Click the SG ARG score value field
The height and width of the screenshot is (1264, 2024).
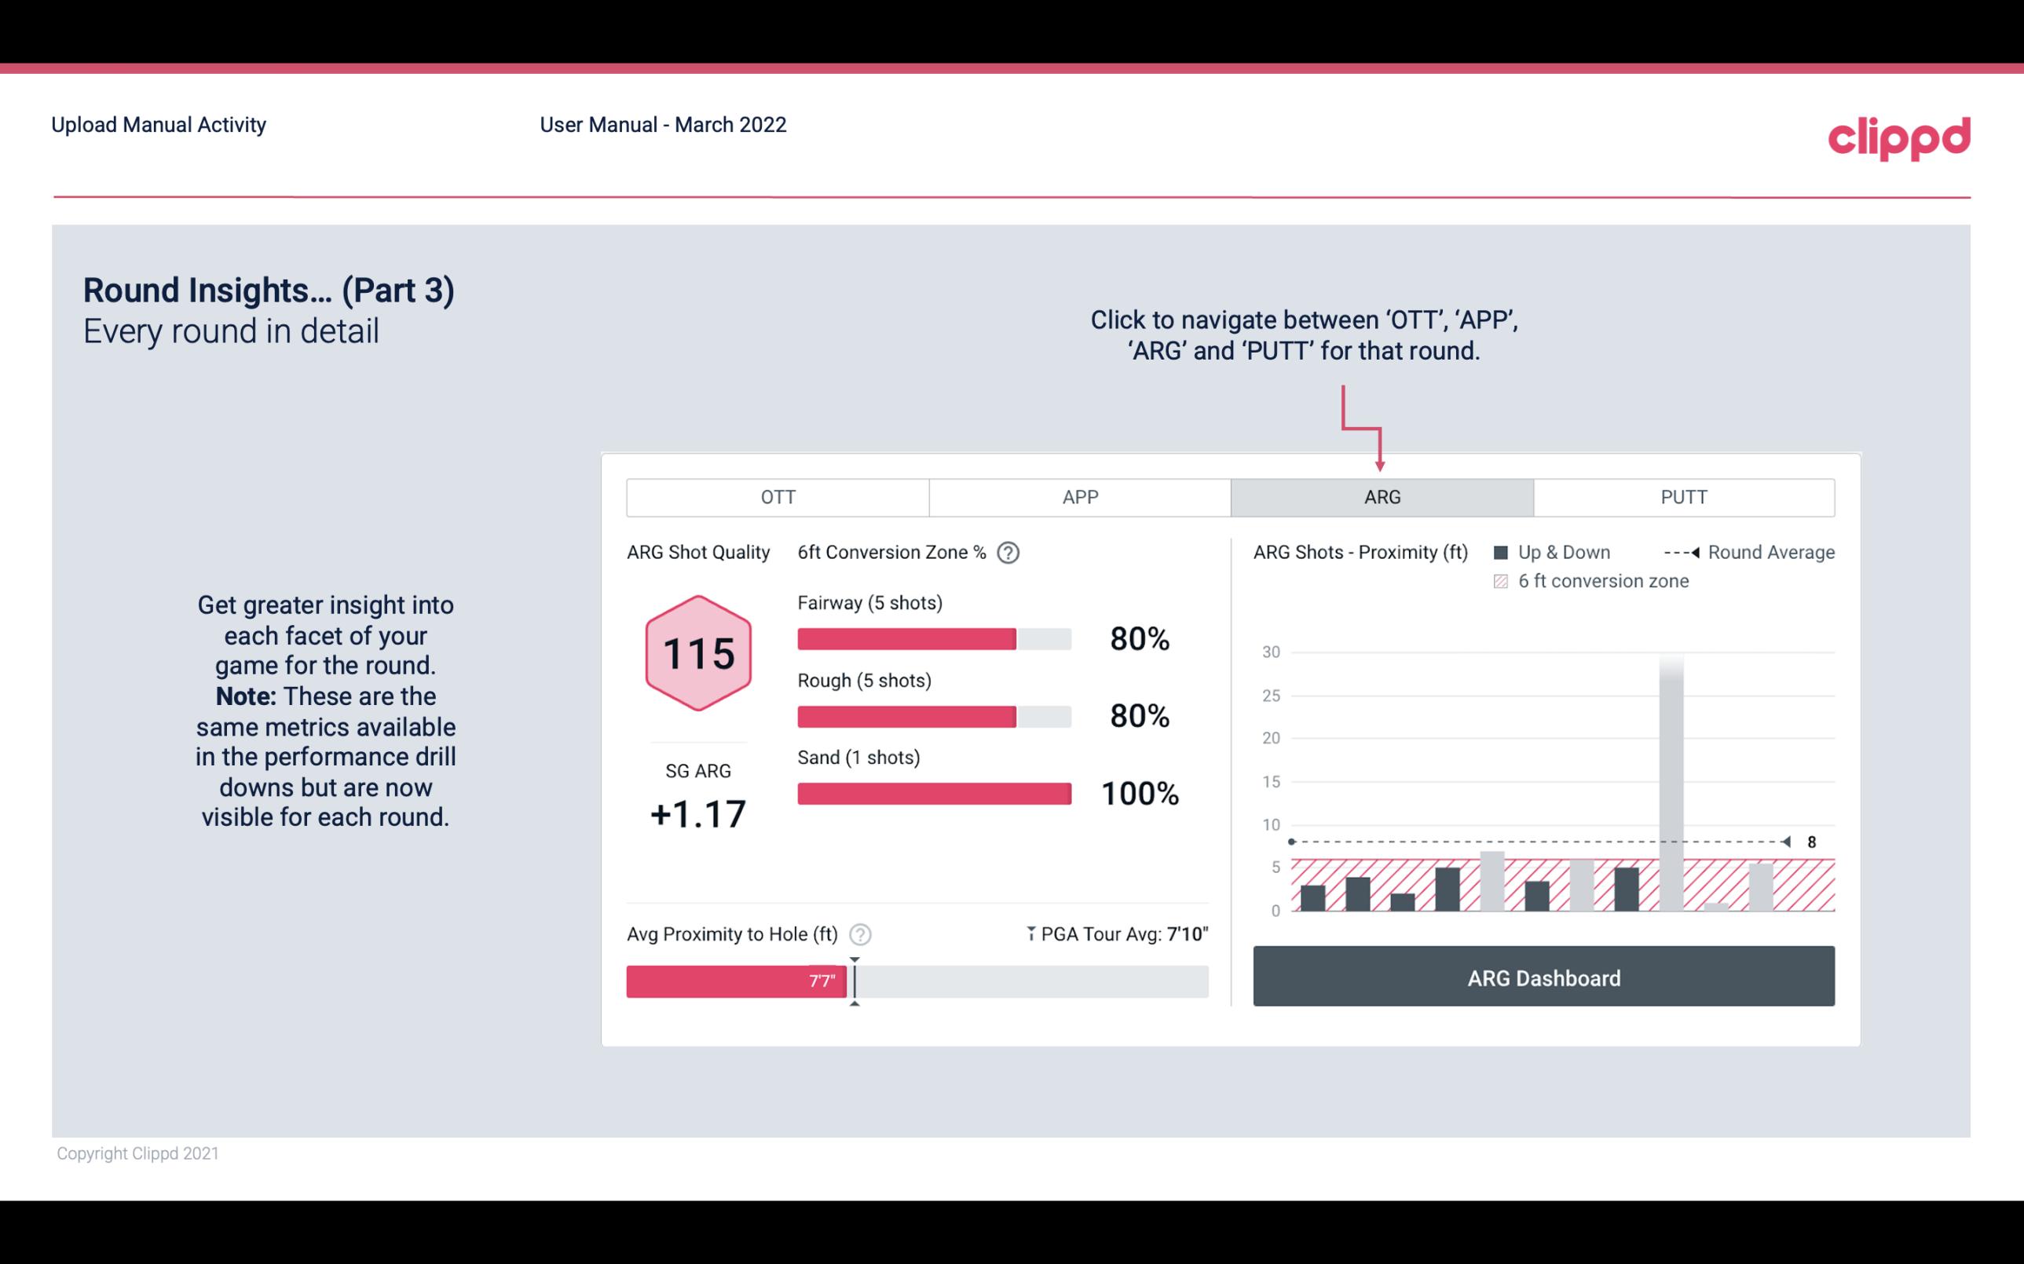(x=696, y=811)
